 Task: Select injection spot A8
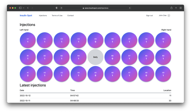146,74
